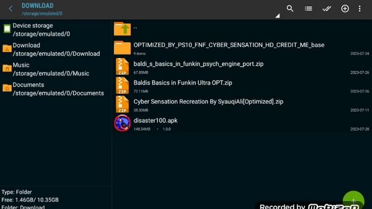Click the 72.11MB size label
Screen dimensions: 372x209
coord(141,91)
